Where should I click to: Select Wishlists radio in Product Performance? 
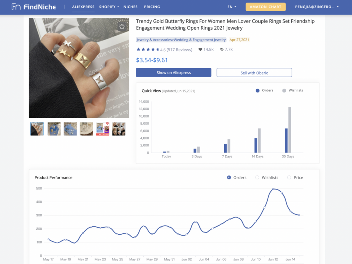click(257, 177)
